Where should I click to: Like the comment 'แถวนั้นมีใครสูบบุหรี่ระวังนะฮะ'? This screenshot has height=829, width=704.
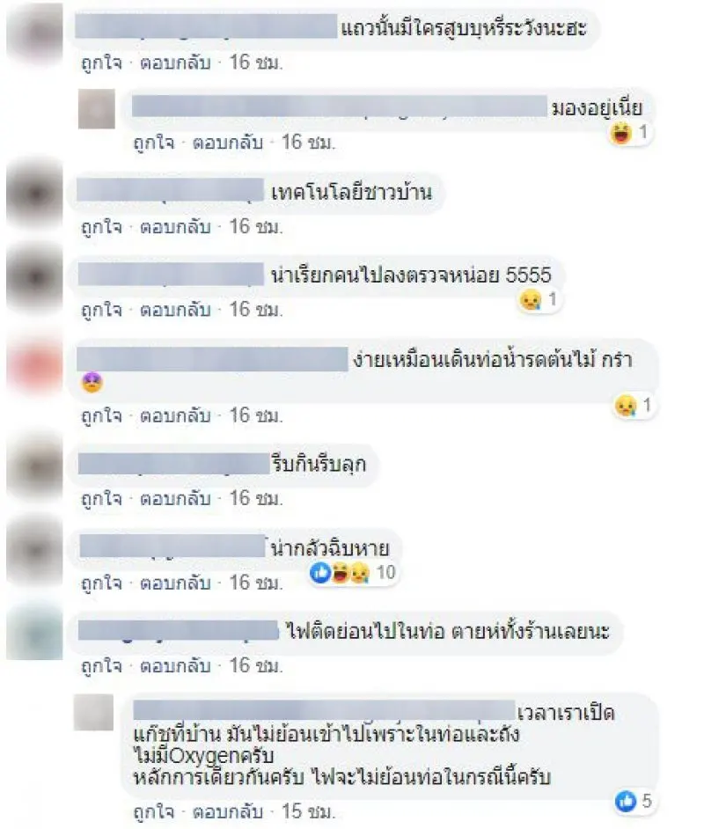101,62
